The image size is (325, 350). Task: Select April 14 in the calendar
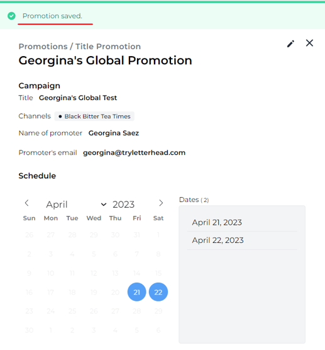click(136, 273)
